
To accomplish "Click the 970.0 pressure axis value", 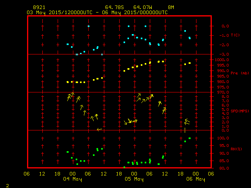I will click(219, 92).
